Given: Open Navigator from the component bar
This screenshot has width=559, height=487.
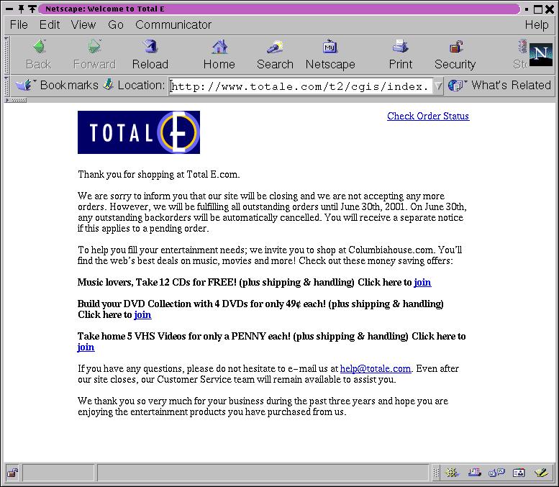Looking at the screenshot, I should point(452,473).
